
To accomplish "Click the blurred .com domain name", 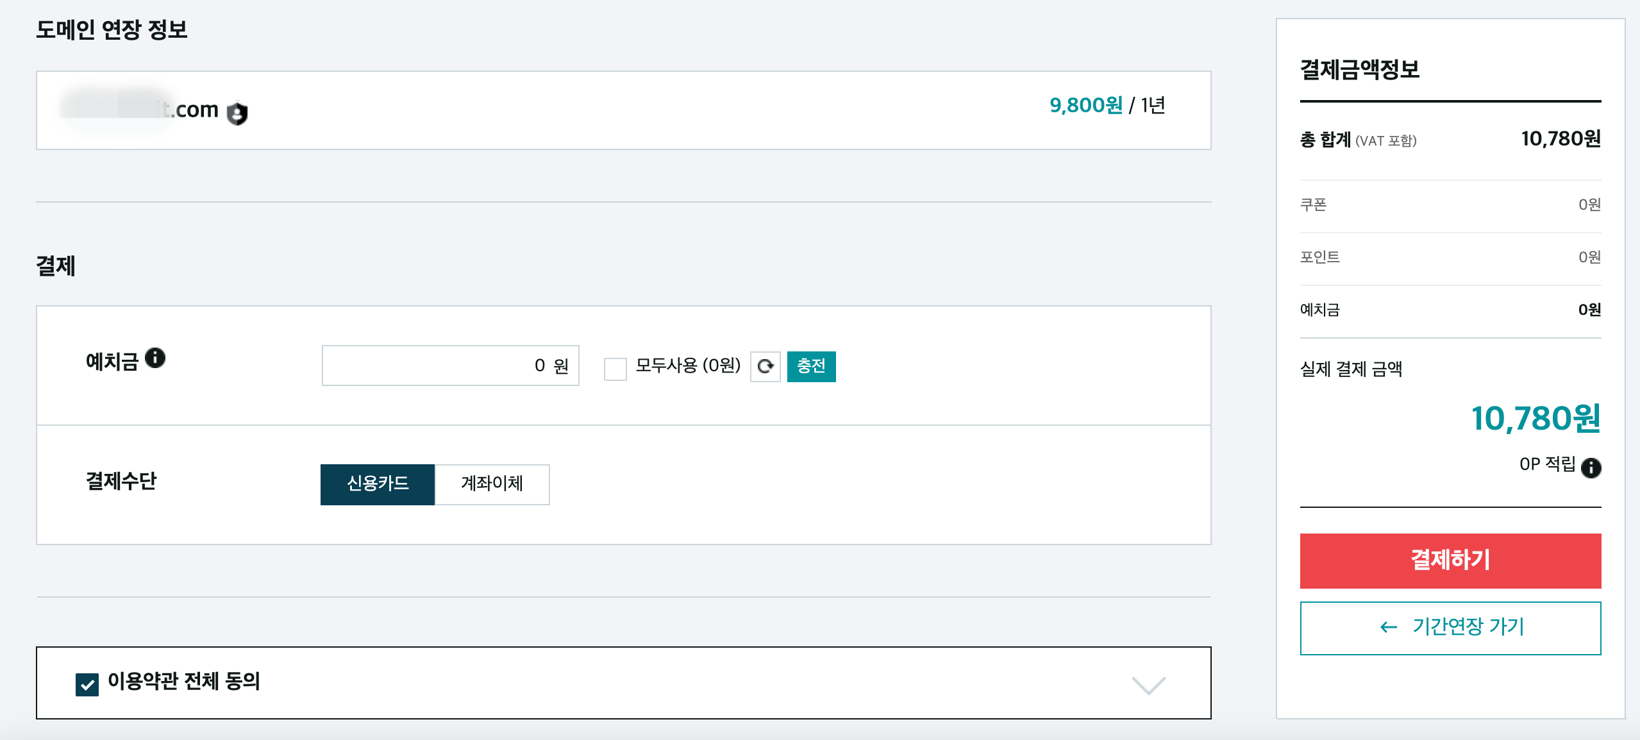I will [x=139, y=109].
